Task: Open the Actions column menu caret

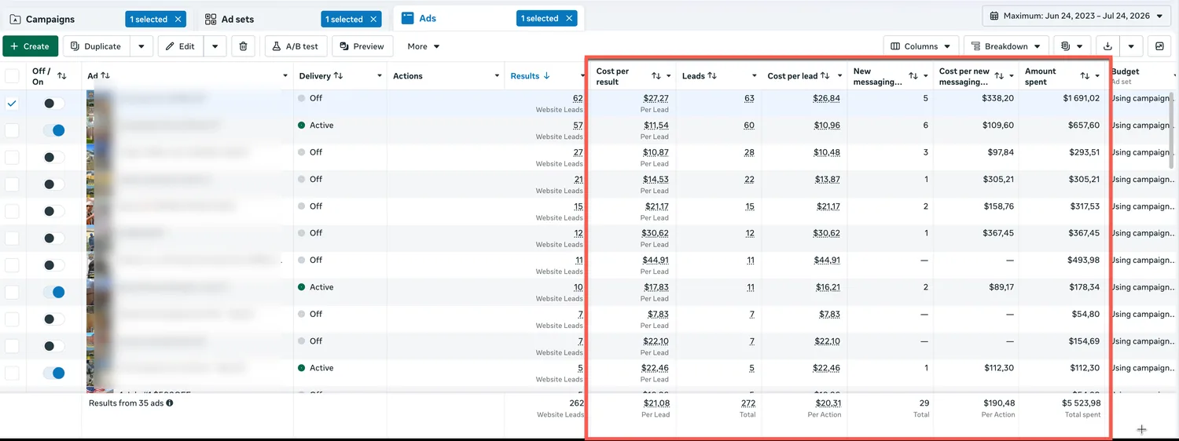Action: tap(497, 76)
